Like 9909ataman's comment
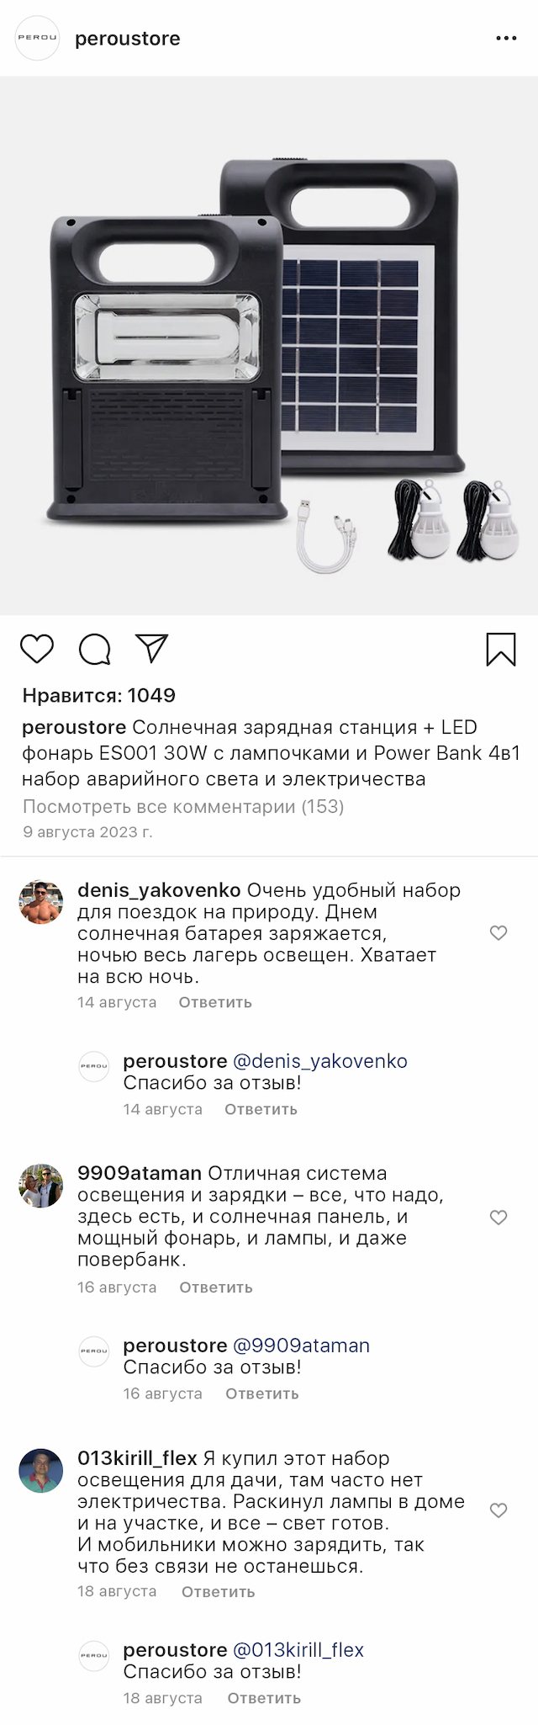The height and width of the screenshot is (1725, 538). [498, 1217]
